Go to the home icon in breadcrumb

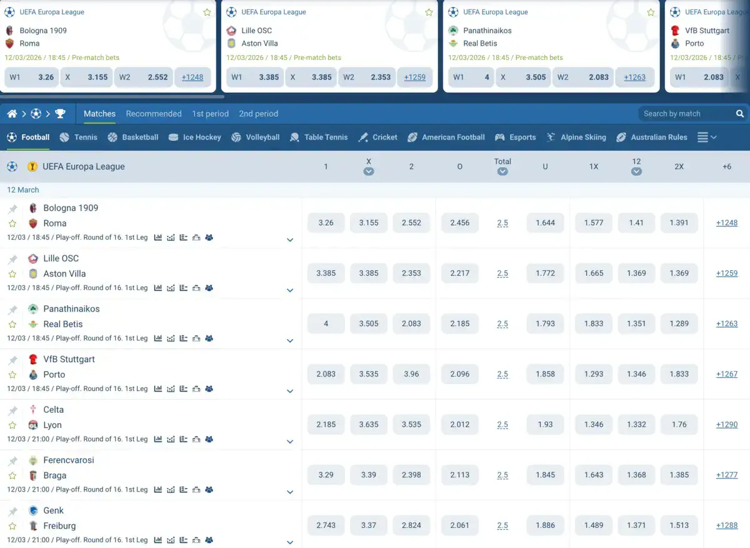point(12,114)
